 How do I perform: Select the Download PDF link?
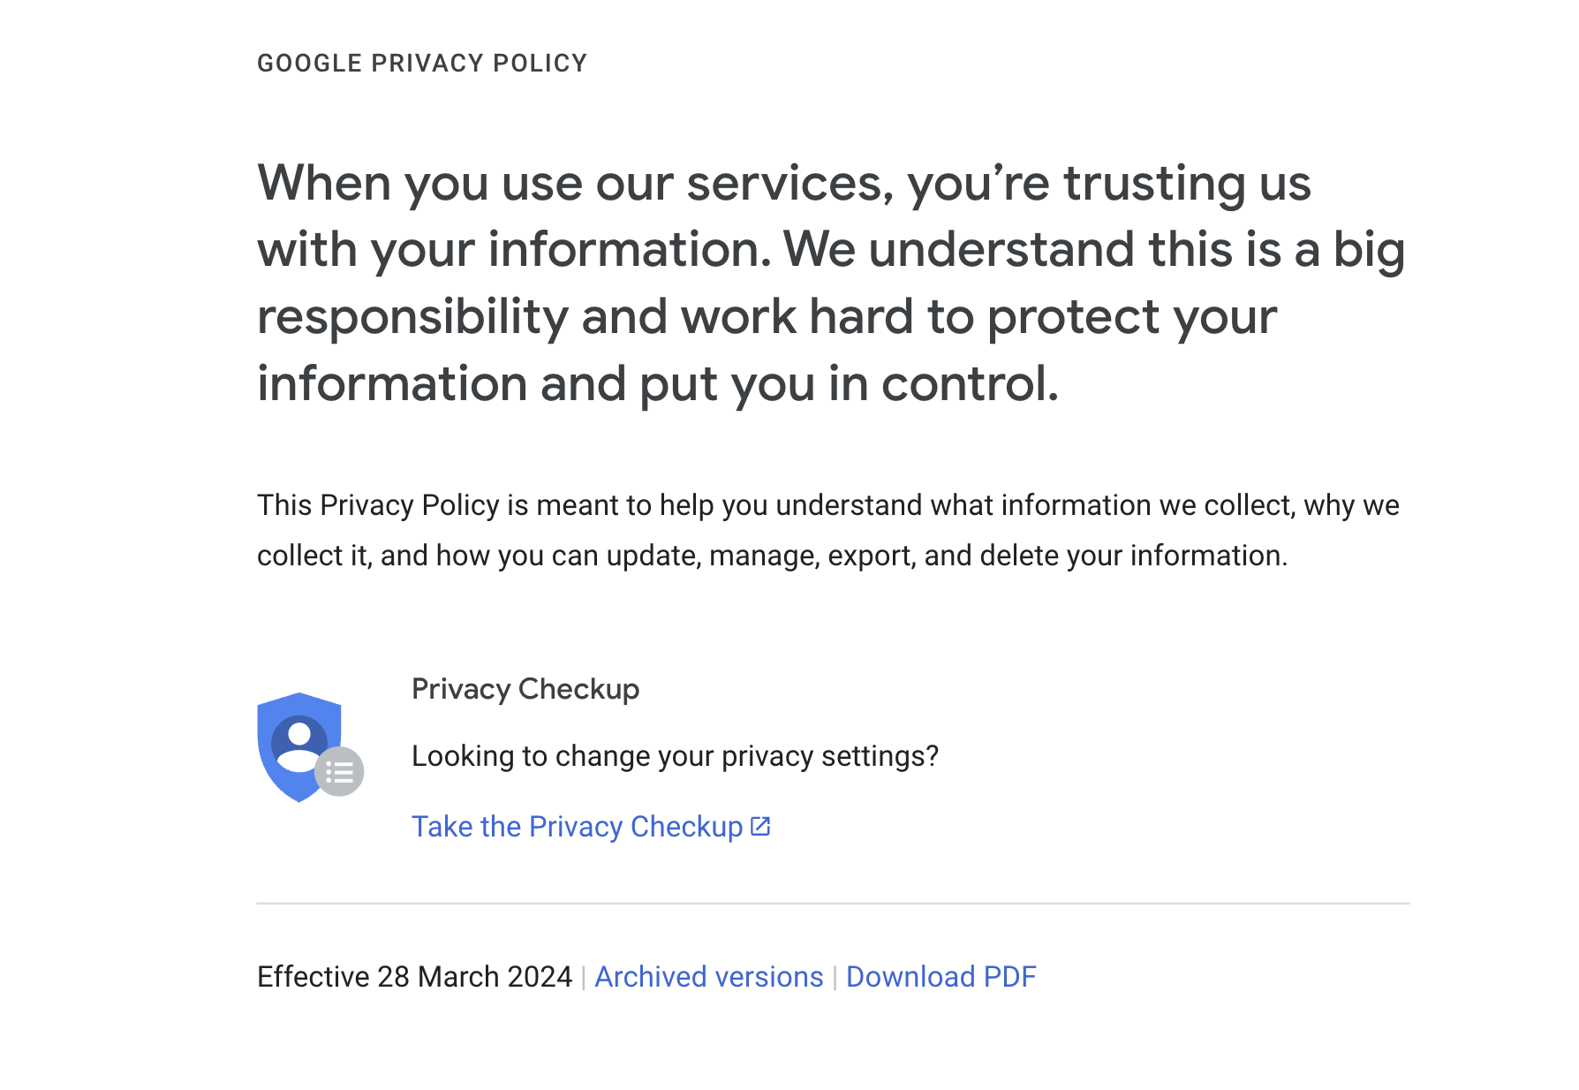point(941,977)
